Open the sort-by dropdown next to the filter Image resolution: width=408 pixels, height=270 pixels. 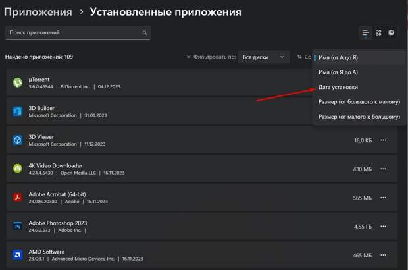click(303, 57)
